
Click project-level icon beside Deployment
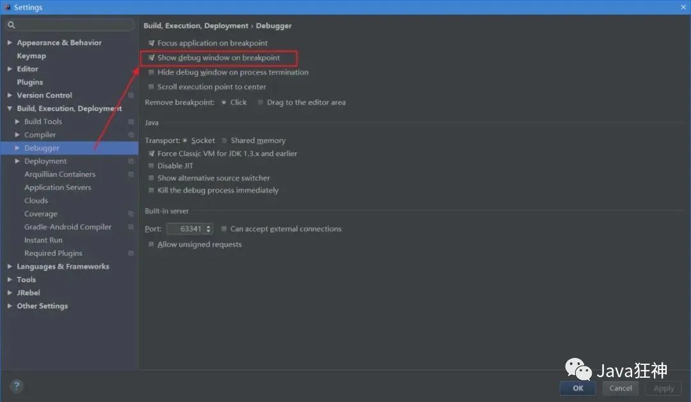point(131,161)
